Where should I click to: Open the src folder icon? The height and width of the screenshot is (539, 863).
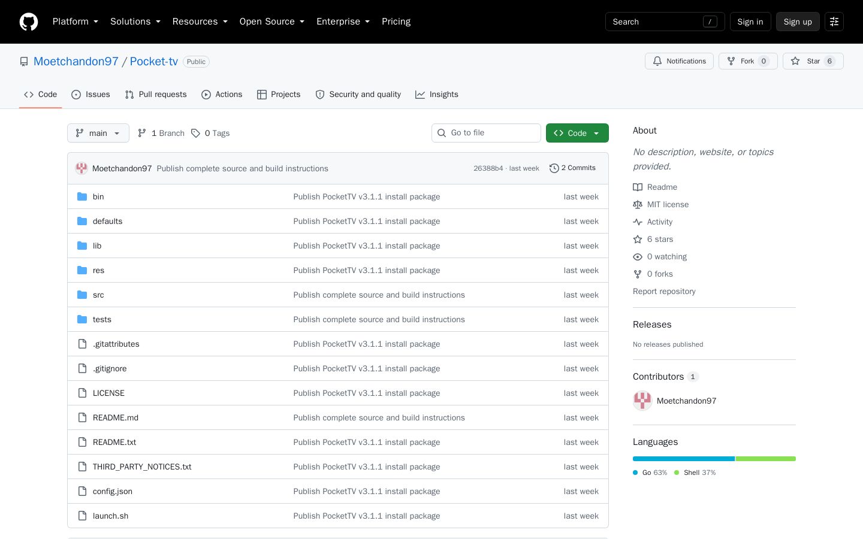pyautogui.click(x=82, y=295)
